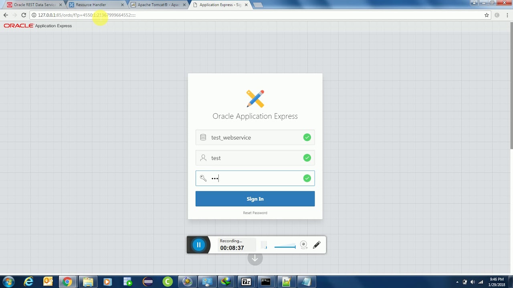
Task: Open the Notepad++ taskbar icon
Action: point(286,282)
